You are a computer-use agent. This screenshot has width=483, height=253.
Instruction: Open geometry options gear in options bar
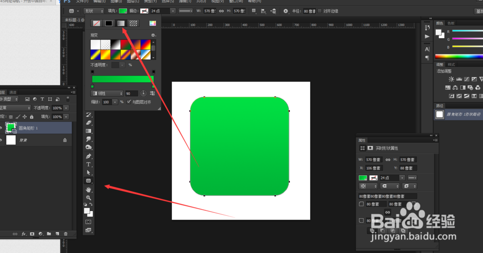coord(285,11)
